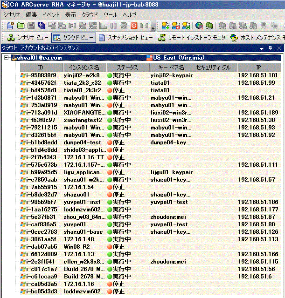This screenshot has height=298, width=285.
Task: Pin the クラウド アカウント panel
Action: tap(271, 48)
